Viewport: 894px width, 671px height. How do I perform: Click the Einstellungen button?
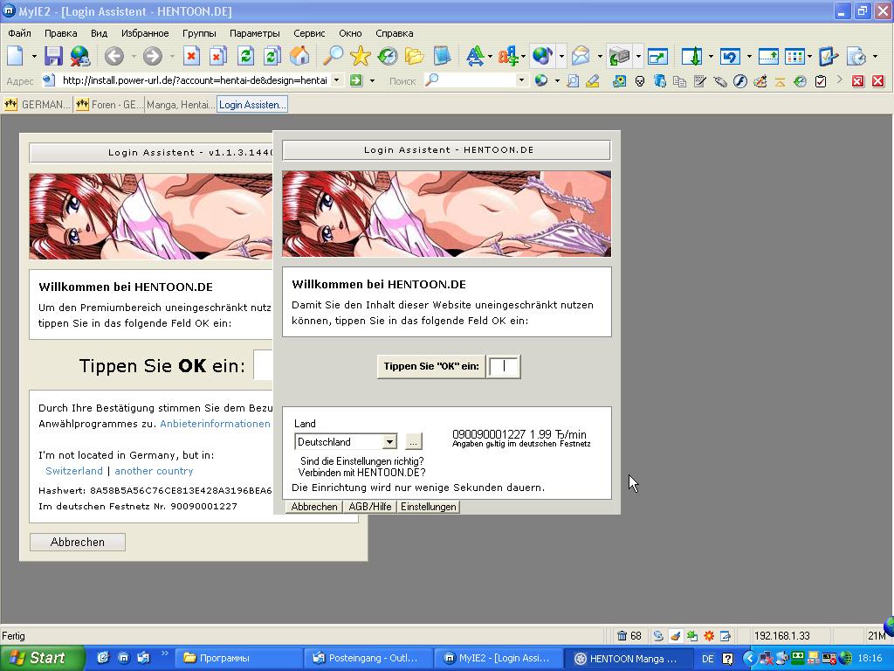tap(428, 507)
